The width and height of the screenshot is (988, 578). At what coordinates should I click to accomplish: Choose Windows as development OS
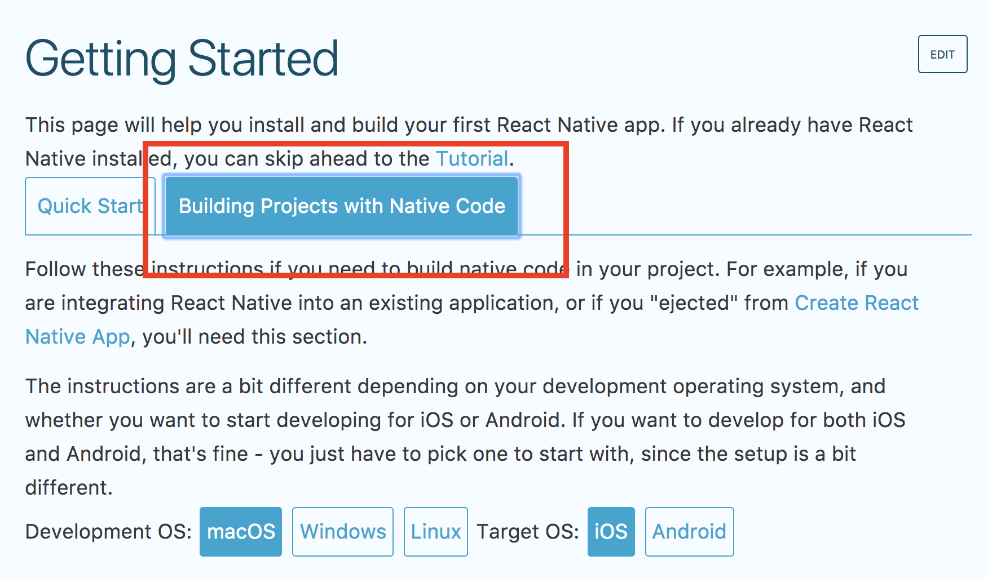click(x=343, y=532)
